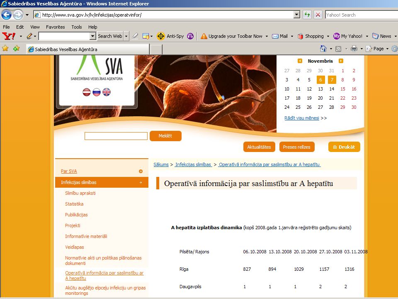Screen dimensions: 398x299
Task: Click the Print printer icon in command bar
Action: [354, 49]
